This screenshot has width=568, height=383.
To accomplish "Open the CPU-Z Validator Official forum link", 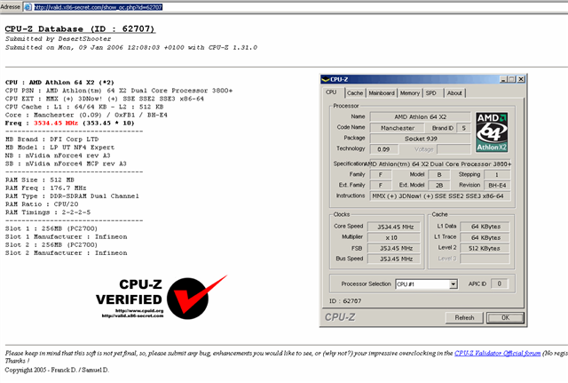I will click(497, 353).
